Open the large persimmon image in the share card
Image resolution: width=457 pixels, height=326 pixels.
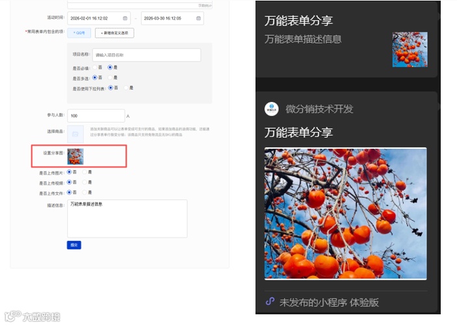click(x=346, y=214)
